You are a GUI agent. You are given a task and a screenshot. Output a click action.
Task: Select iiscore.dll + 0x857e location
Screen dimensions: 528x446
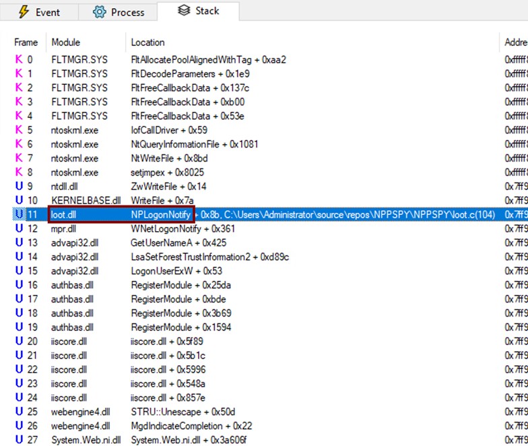(168, 397)
